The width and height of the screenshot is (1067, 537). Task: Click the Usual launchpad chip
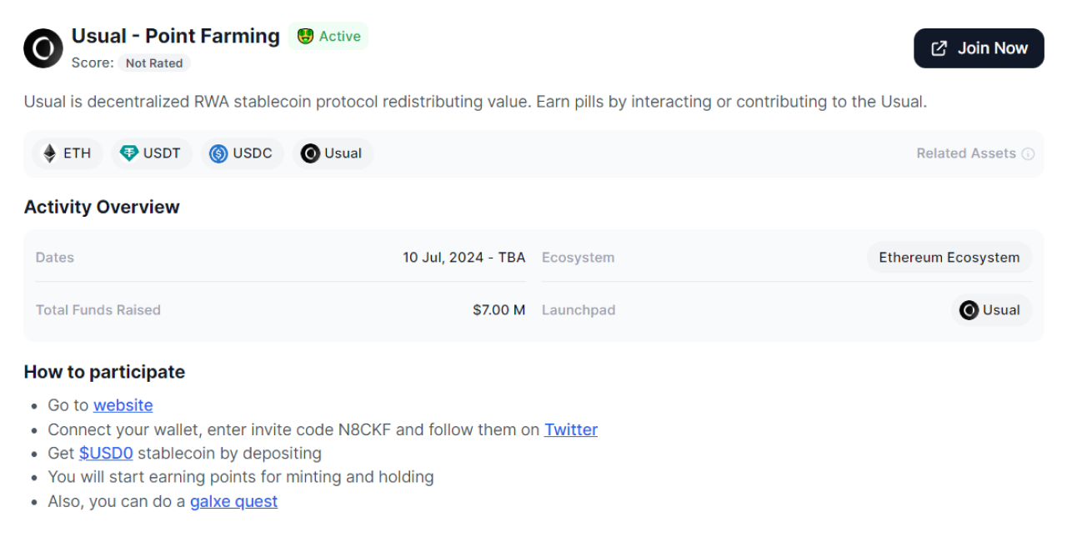[991, 310]
